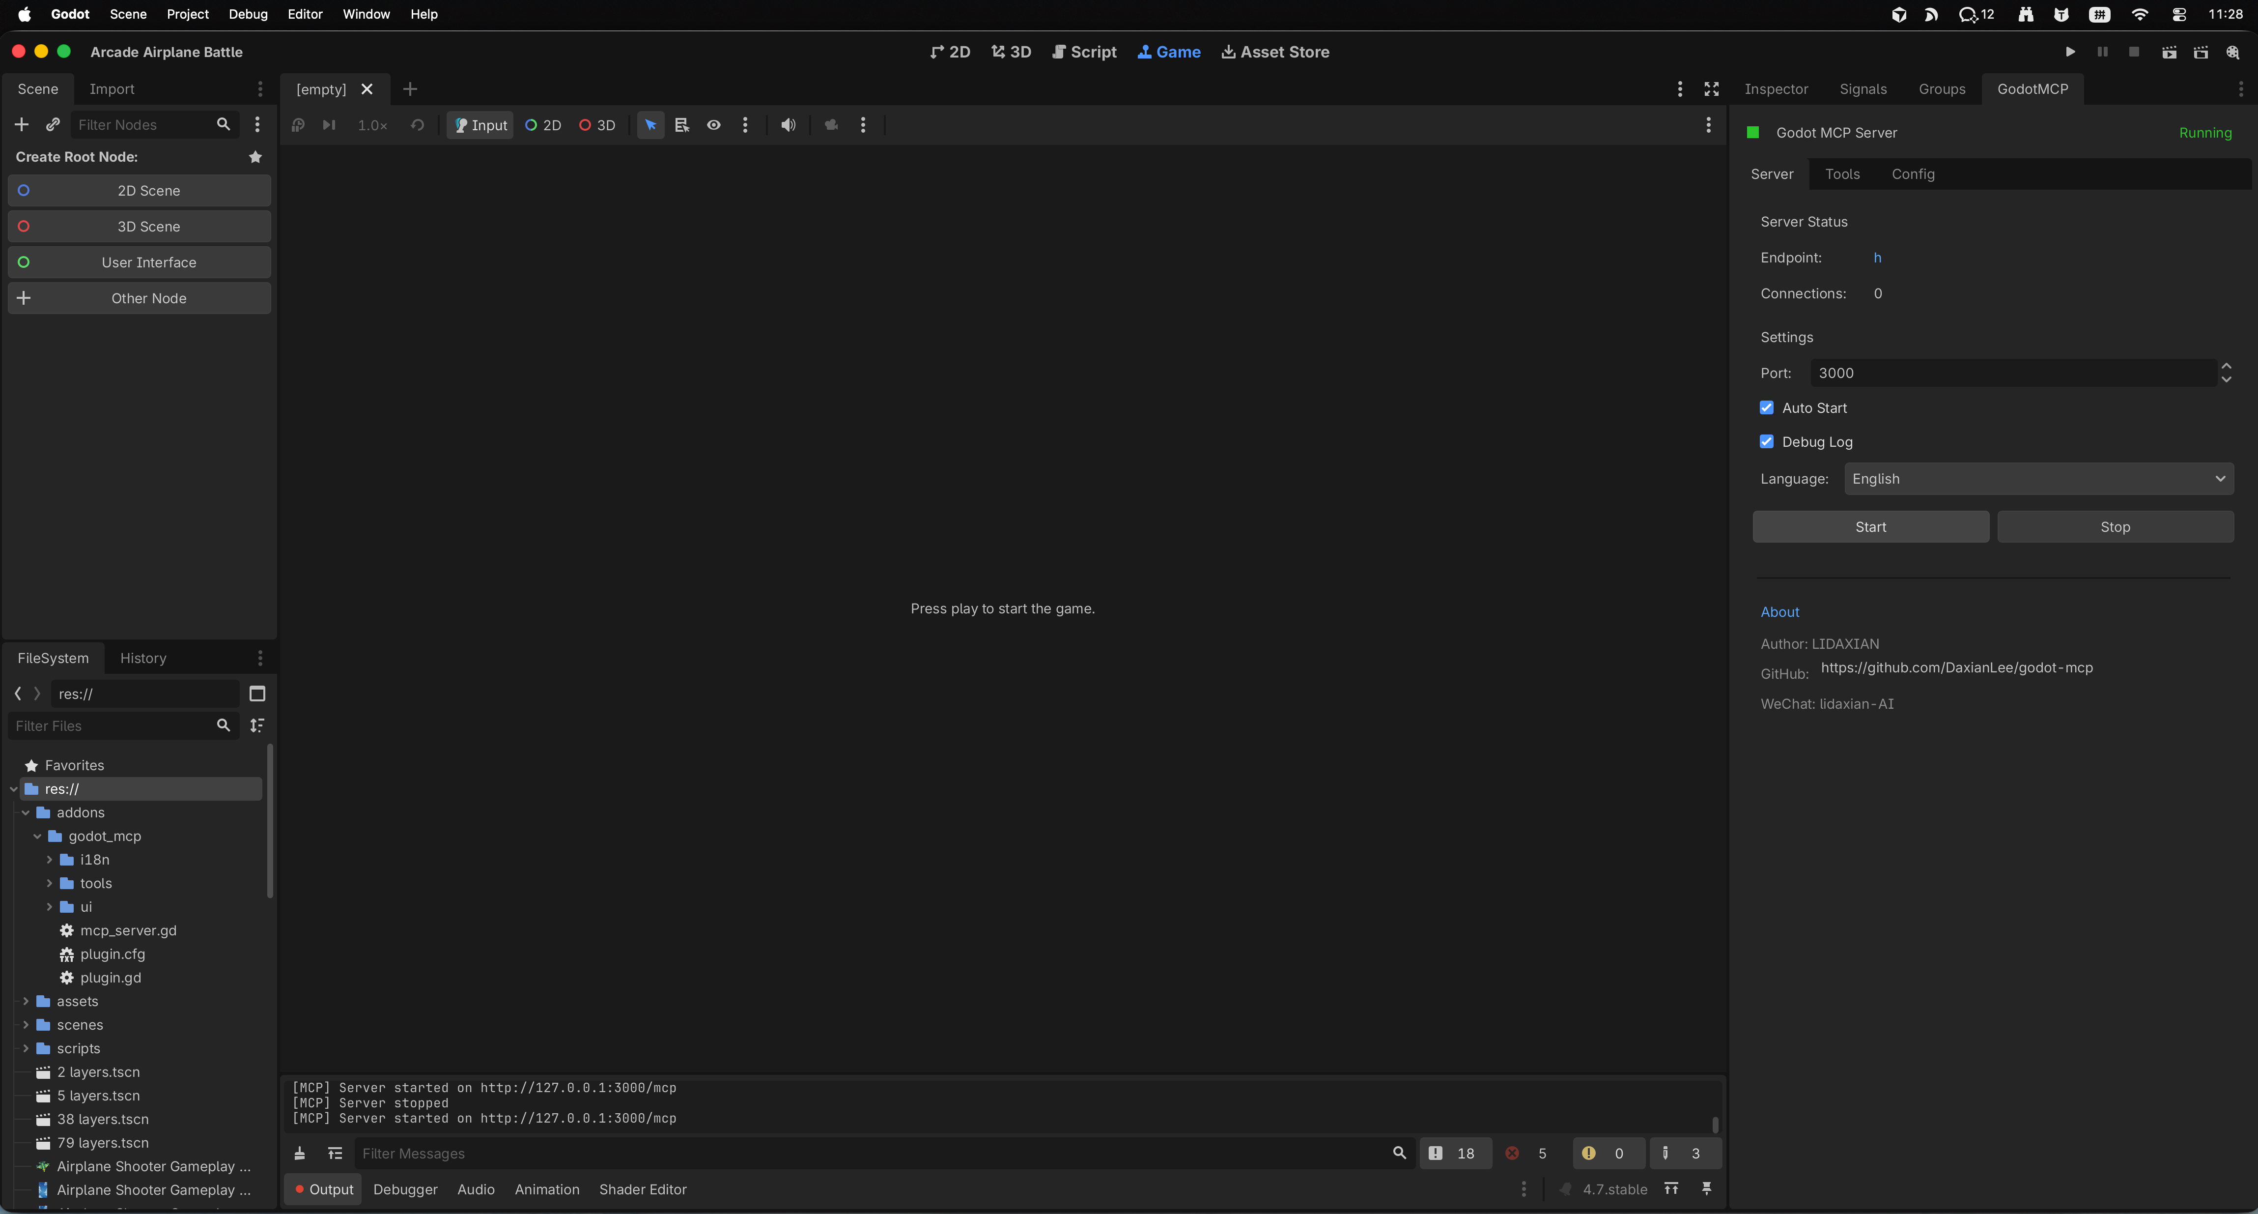Toggle Input mode in Game toolbar

(x=480, y=125)
